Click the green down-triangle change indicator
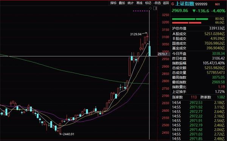This screenshot has height=141, width=227. click(x=194, y=11)
